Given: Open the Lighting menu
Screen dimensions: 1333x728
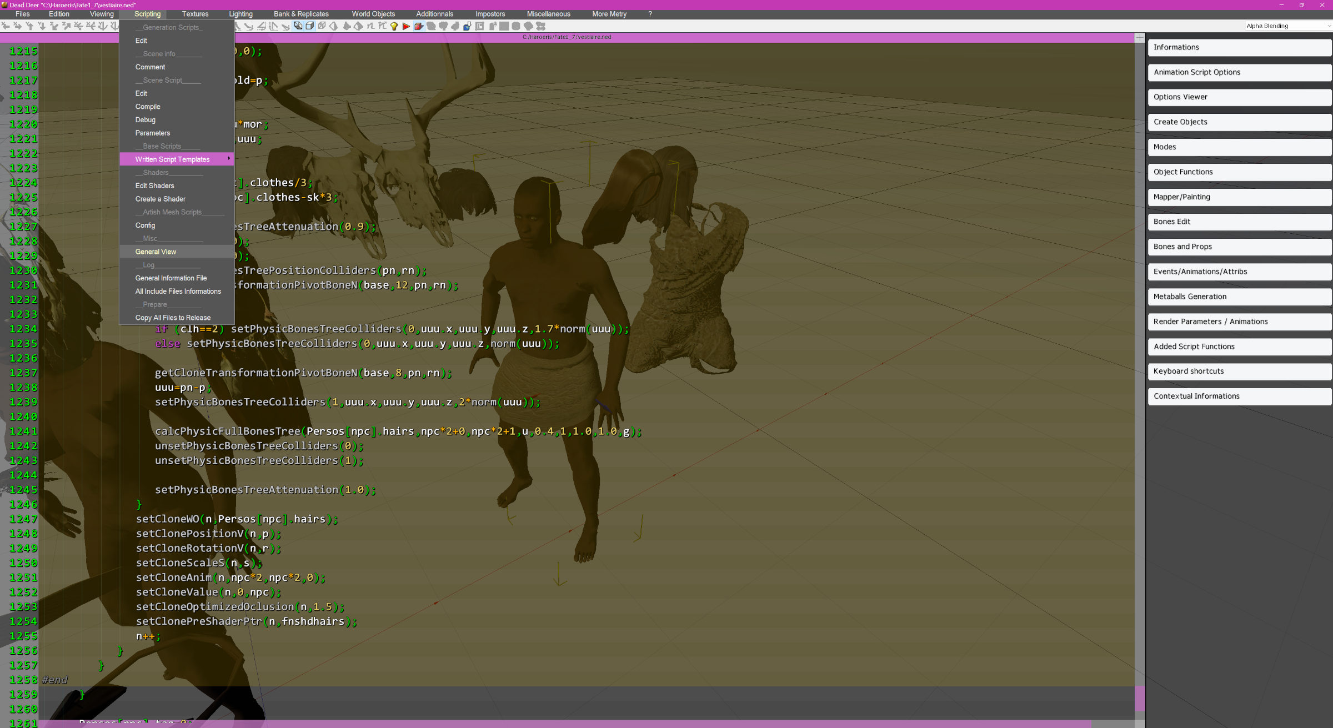Looking at the screenshot, I should 240,14.
